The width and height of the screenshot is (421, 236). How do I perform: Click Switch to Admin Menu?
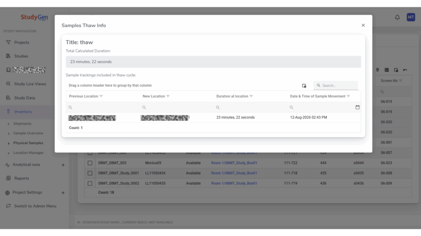35,206
